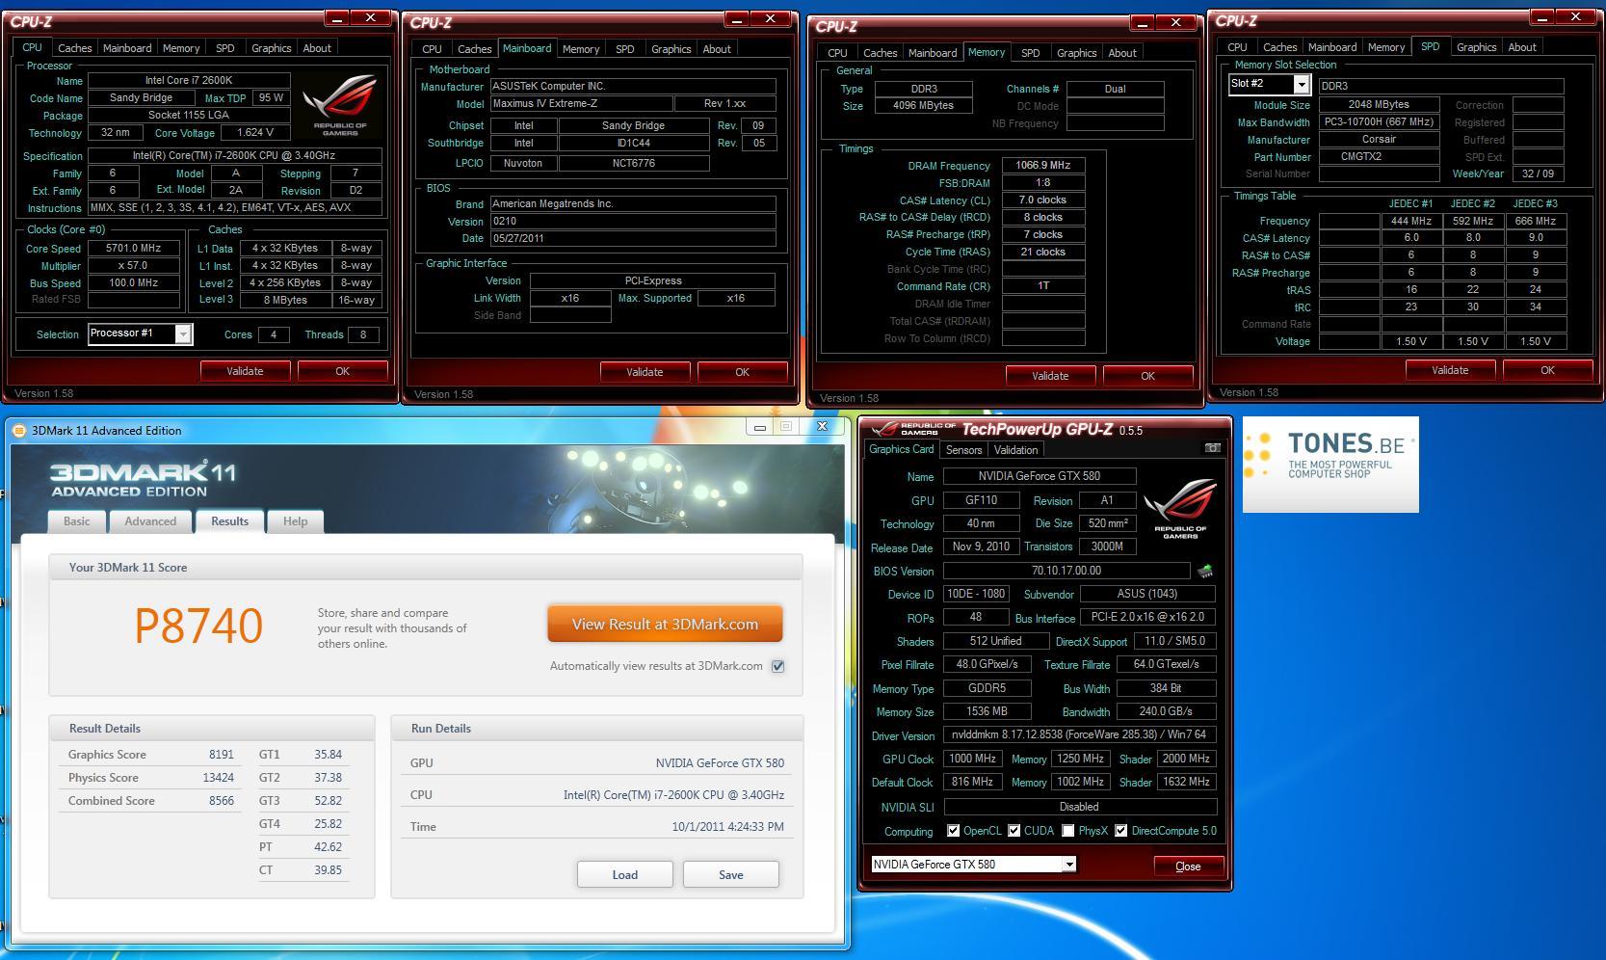Click the P8740 score text
The width and height of the screenshot is (1606, 960).
pos(198,626)
